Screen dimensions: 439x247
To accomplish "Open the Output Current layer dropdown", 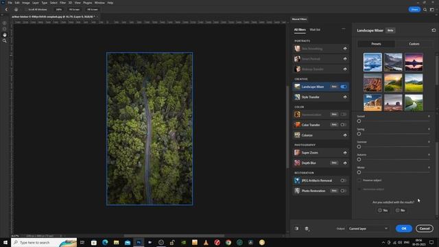I will click(x=368, y=228).
